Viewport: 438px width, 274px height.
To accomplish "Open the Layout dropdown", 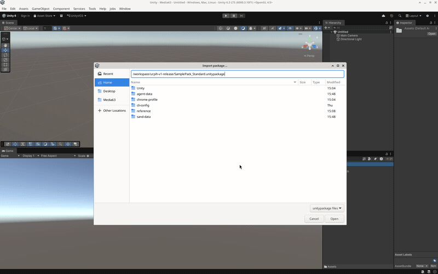I will tap(413, 16).
